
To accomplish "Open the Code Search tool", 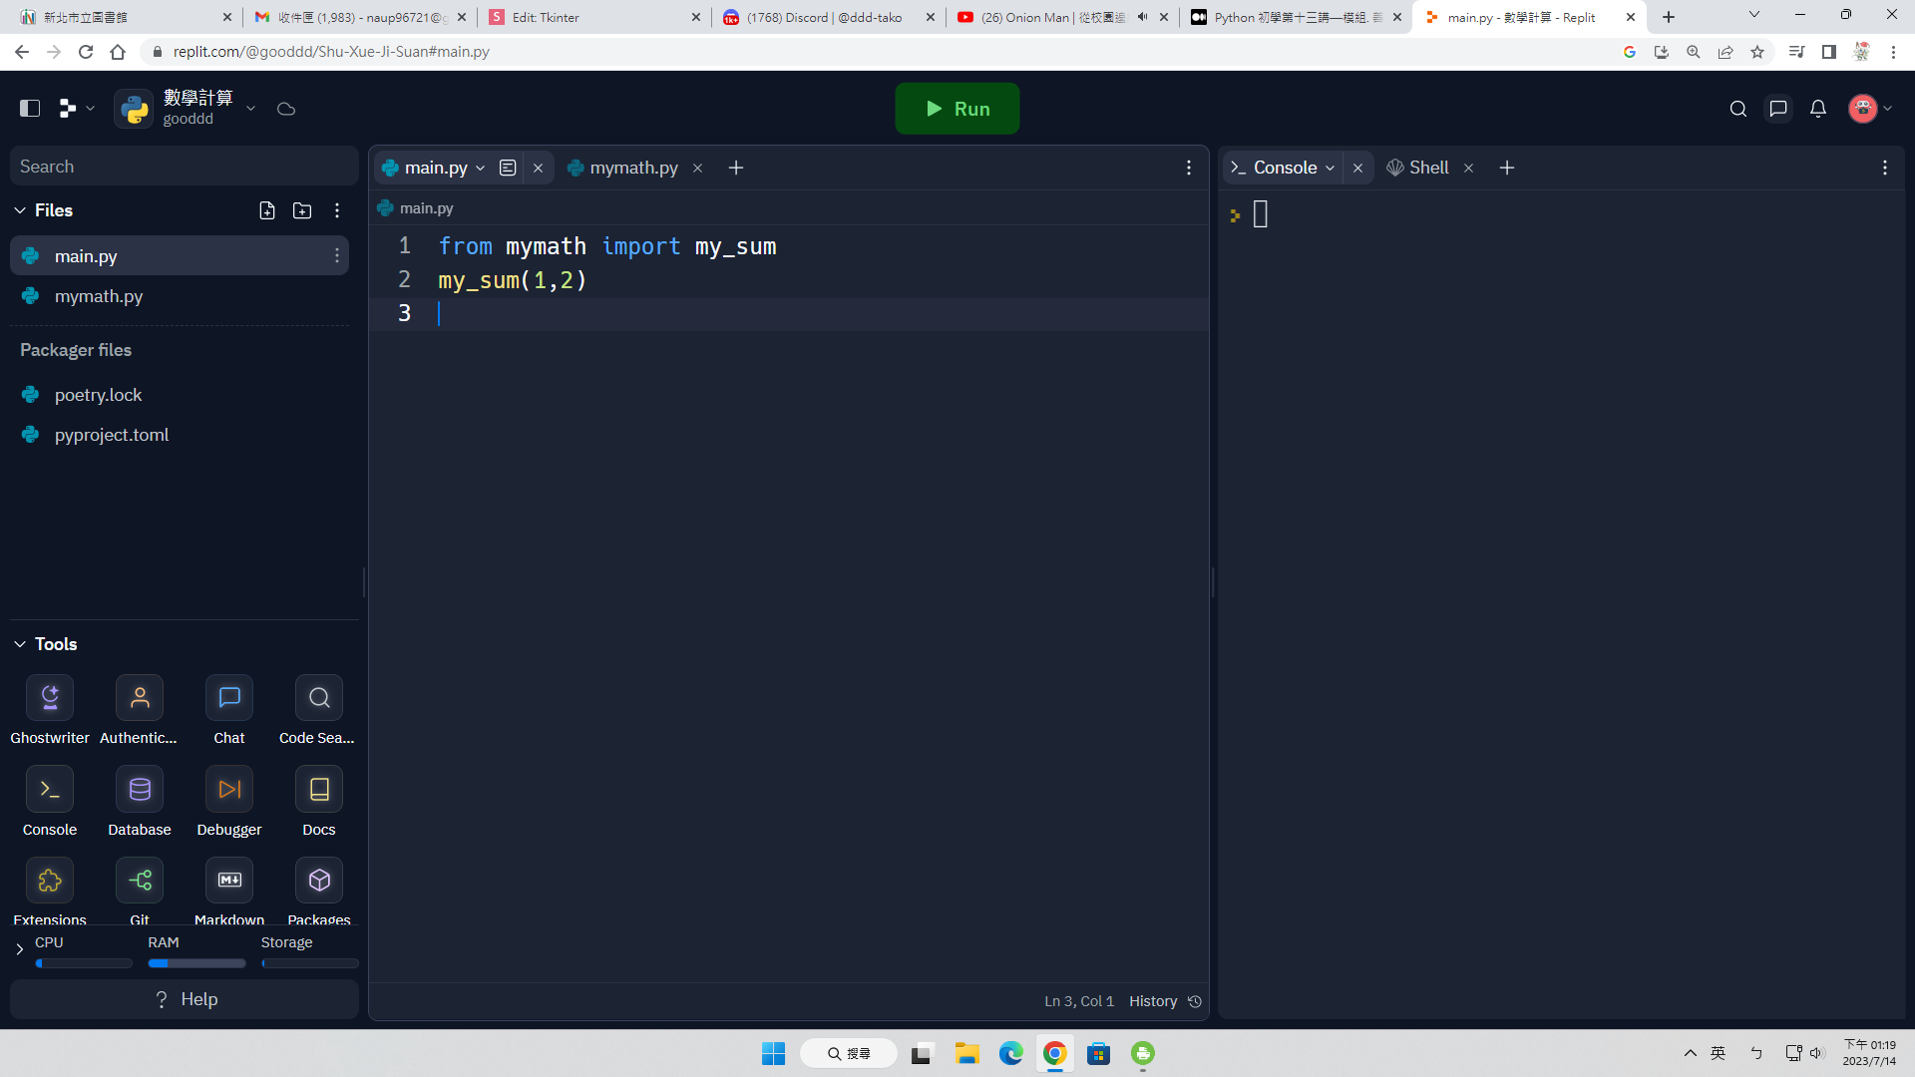I will [x=319, y=698].
